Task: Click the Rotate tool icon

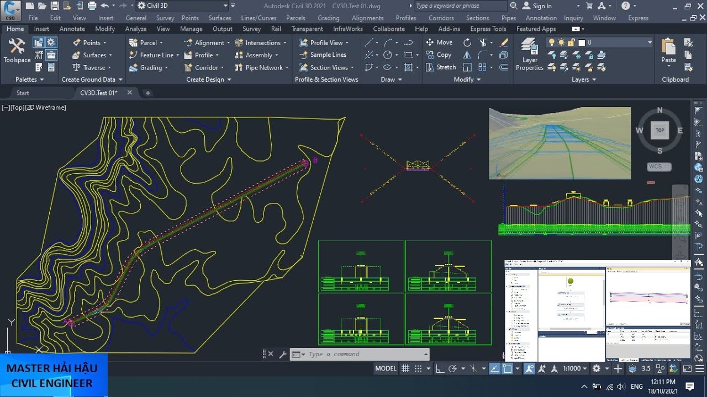Action: tap(467, 42)
